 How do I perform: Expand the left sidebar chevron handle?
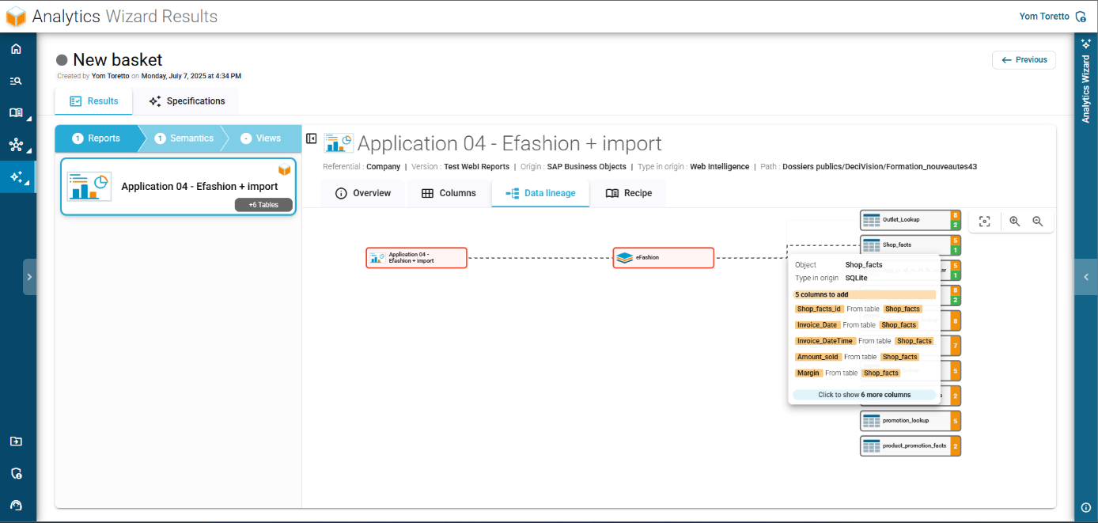click(x=29, y=277)
